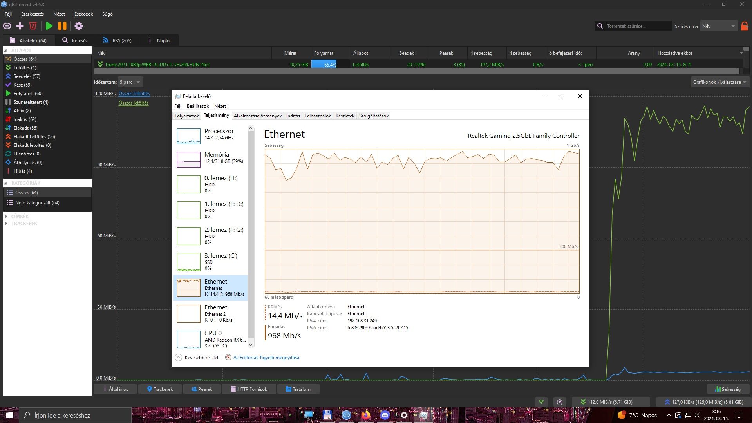Open the Peerek bottom panel tab
This screenshot has width=752, height=423.
202,389
